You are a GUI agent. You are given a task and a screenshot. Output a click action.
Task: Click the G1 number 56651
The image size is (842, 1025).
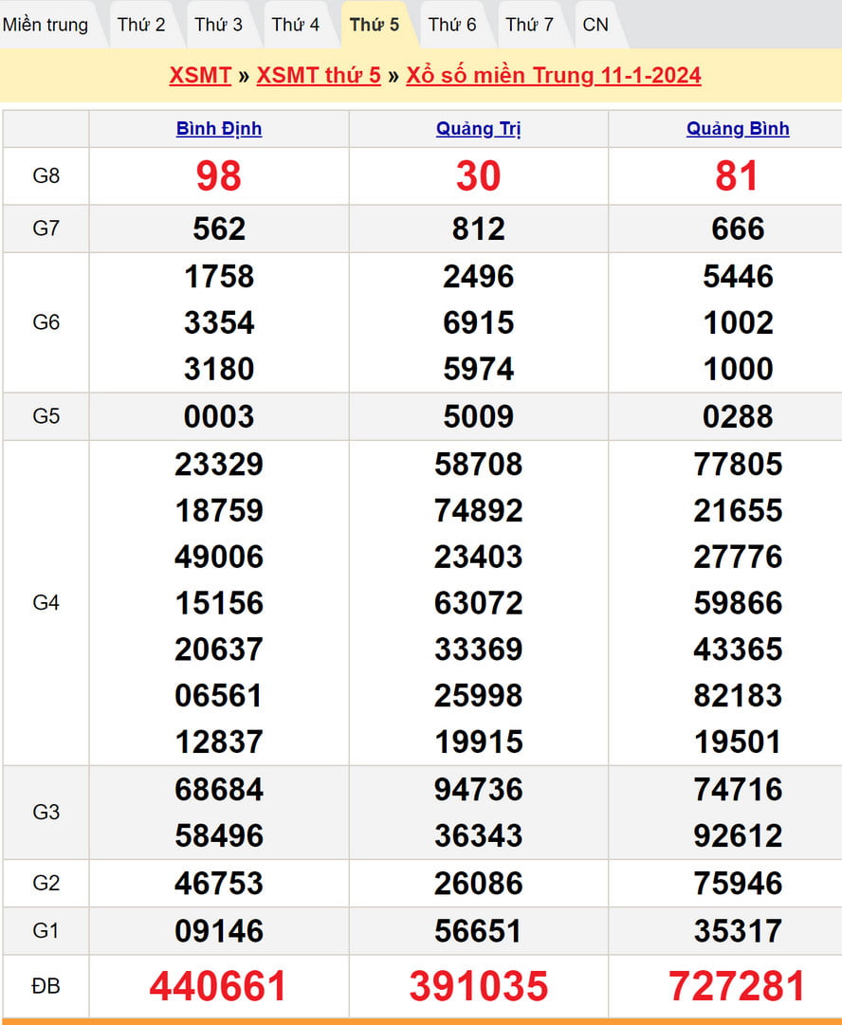click(479, 931)
